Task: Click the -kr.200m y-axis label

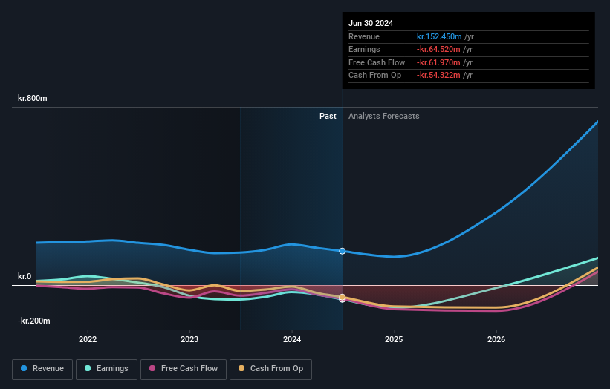Action: click(34, 321)
